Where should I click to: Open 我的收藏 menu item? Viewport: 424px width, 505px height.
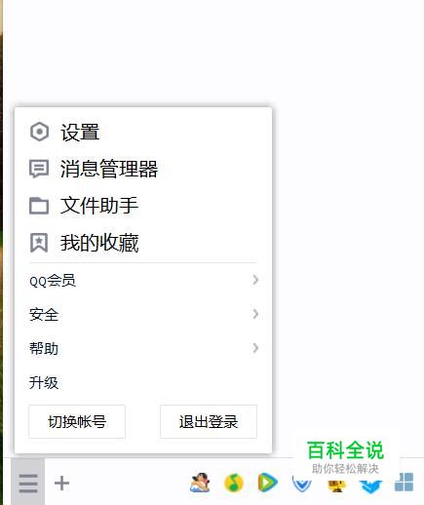[143, 243]
